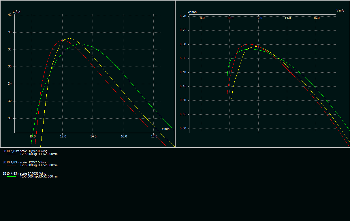Click the 18.0 tick on left graph
350x221 pixels.
pyautogui.click(x=154, y=136)
